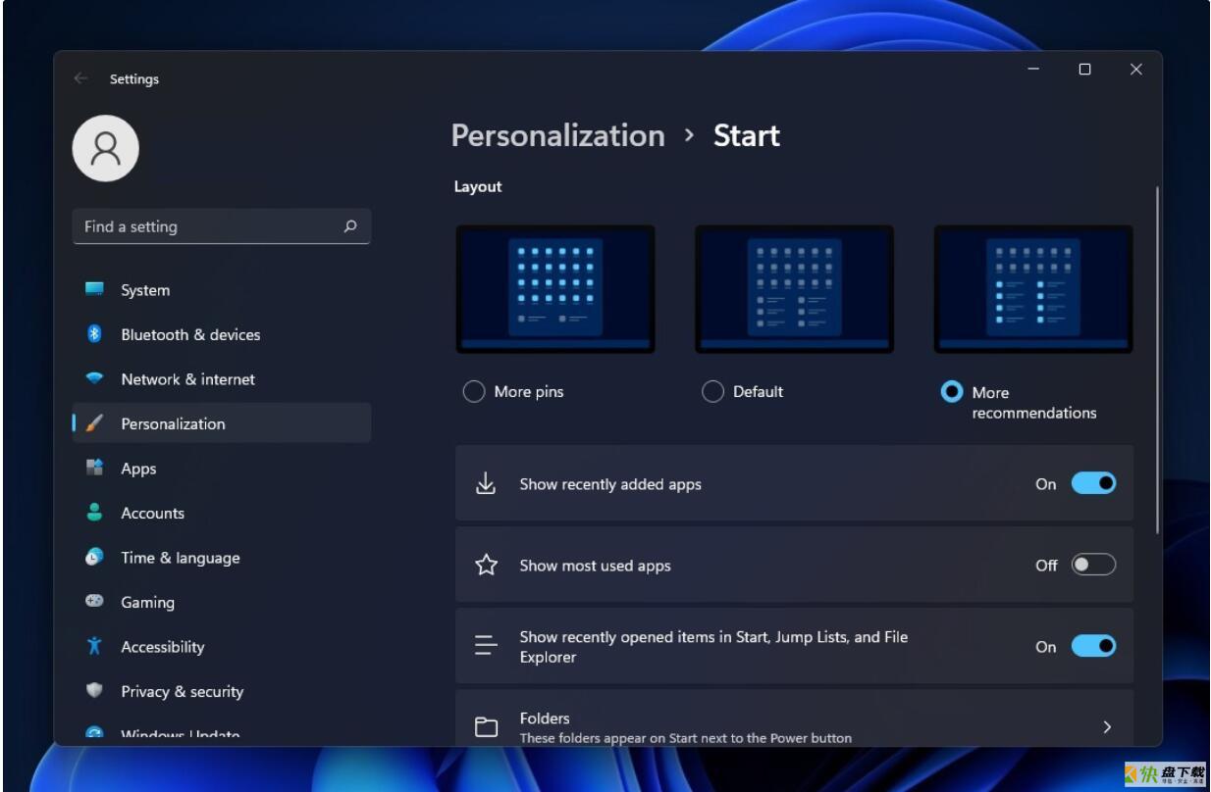The image size is (1211, 792).
Task: Click the back arrow in Settings
Action: (x=80, y=78)
